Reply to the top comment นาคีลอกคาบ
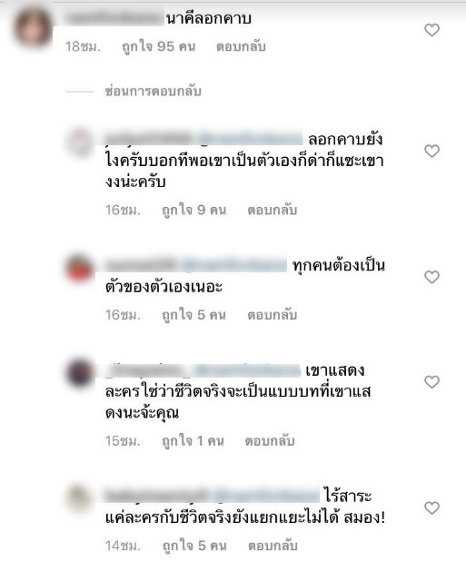The width and height of the screenshot is (466, 561). 241,46
